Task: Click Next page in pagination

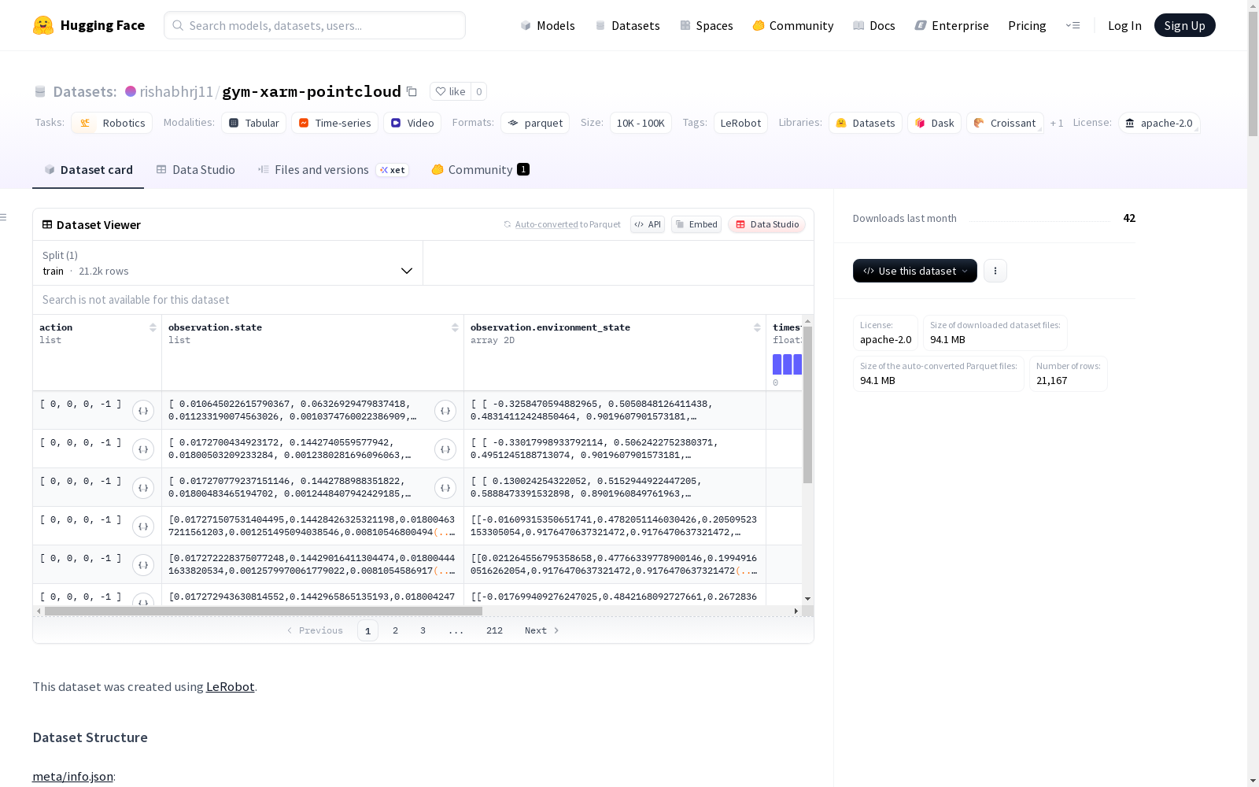Action: tap(542, 630)
